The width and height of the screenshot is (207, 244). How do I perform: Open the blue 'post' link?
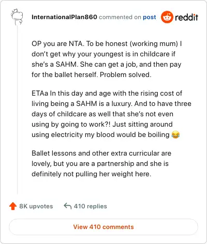pos(150,17)
